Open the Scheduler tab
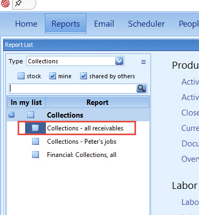The width and height of the screenshot is (199, 215). pyautogui.click(x=147, y=24)
